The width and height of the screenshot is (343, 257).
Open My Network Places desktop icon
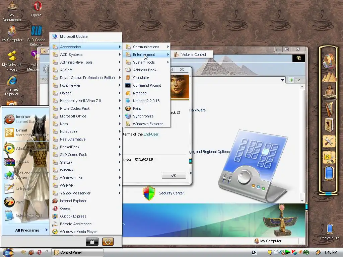[x=12, y=61]
